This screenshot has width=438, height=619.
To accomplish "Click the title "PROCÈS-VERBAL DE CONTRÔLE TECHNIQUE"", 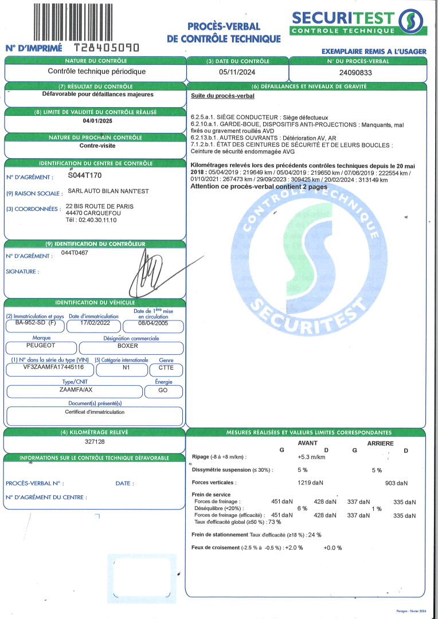I will [224, 32].
